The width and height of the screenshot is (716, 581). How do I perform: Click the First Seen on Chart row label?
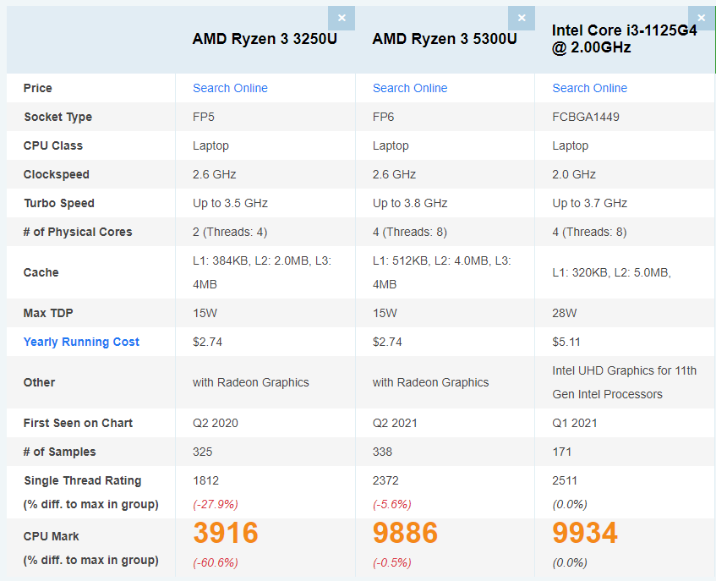78,423
